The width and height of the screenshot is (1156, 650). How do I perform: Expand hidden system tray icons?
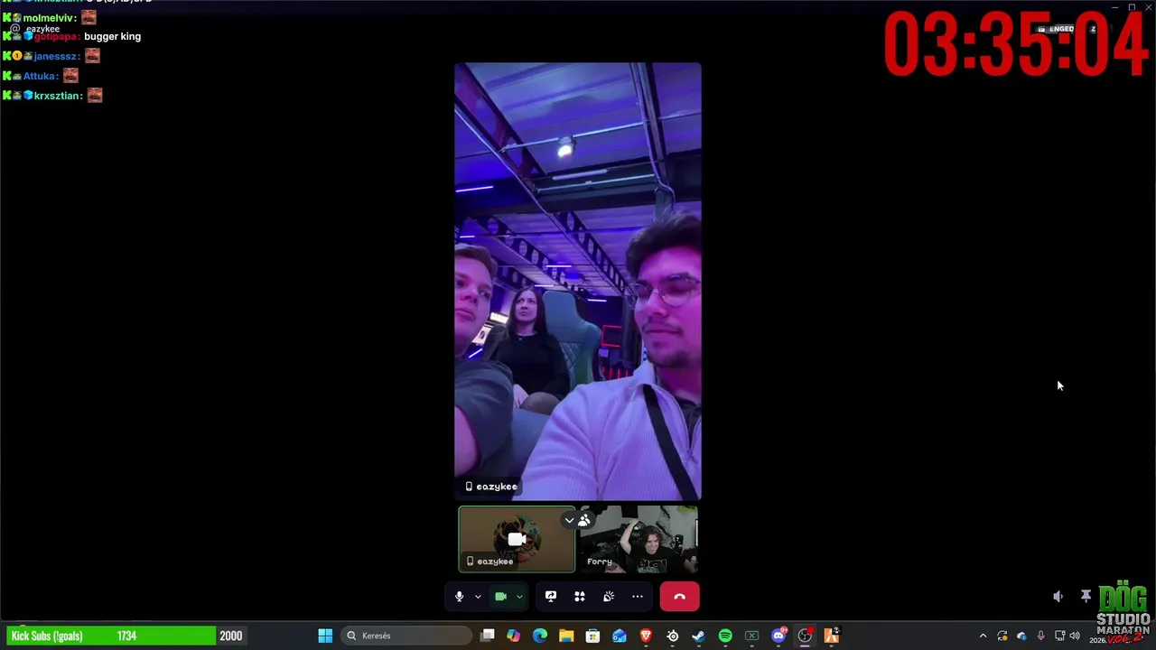pyautogui.click(x=984, y=636)
